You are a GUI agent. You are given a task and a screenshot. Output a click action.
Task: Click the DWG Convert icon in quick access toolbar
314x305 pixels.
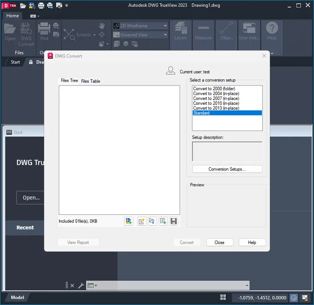[32, 5]
